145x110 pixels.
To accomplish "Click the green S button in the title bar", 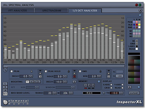I will point(140,5).
